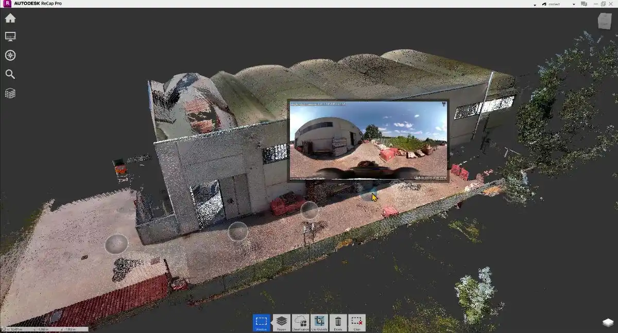Expand the Autodesk connect account dropdown
The width and height of the screenshot is (618, 333).
[574, 4]
